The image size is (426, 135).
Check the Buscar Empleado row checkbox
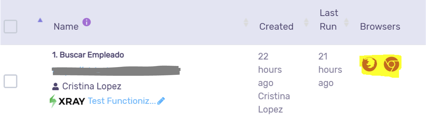click(11, 81)
